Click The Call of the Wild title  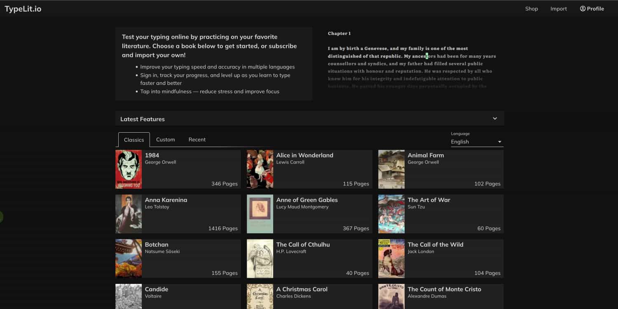tap(435, 244)
